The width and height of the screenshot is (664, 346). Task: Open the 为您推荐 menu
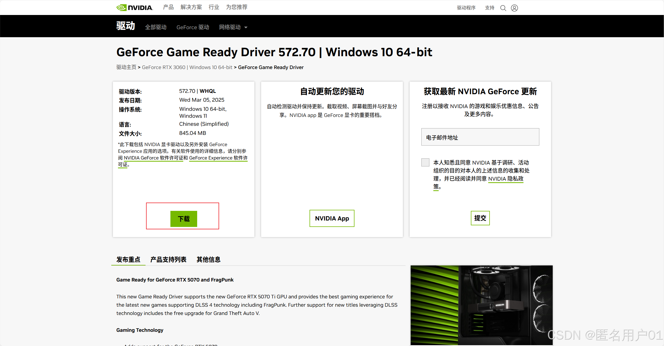(x=236, y=7)
